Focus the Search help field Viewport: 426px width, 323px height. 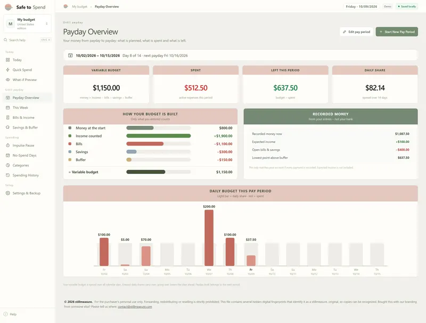point(28,40)
